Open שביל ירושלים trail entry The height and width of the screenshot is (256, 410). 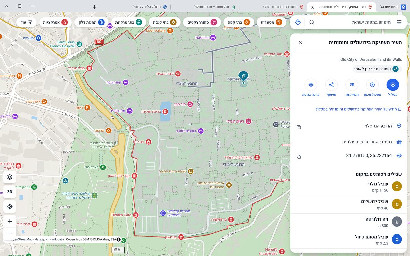click(x=348, y=204)
